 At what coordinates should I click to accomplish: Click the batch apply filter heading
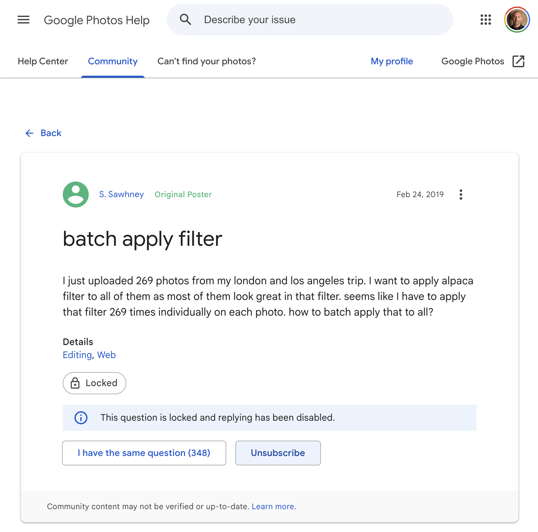point(142,239)
